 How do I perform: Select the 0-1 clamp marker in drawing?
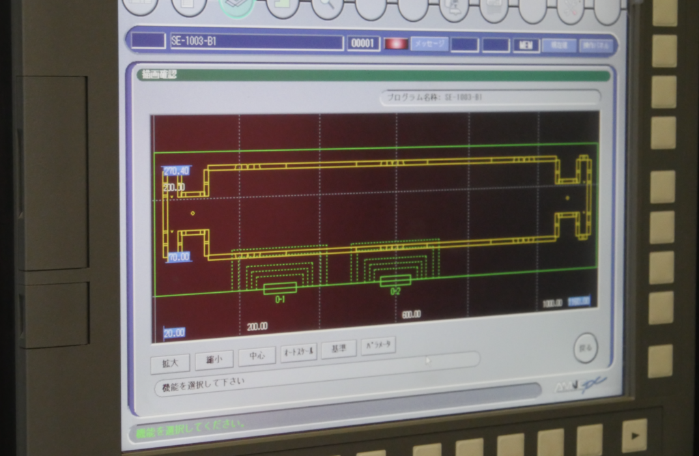[x=280, y=288]
